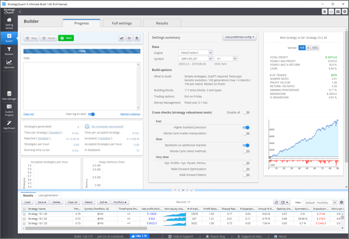Enable Monte Carlo retest methods
Screen dimensions: 349x239
(x=246, y=151)
